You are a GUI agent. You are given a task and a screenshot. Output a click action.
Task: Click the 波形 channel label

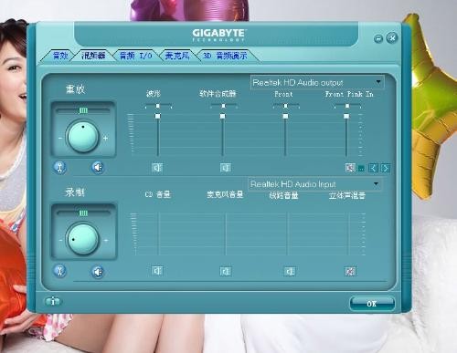[154, 94]
